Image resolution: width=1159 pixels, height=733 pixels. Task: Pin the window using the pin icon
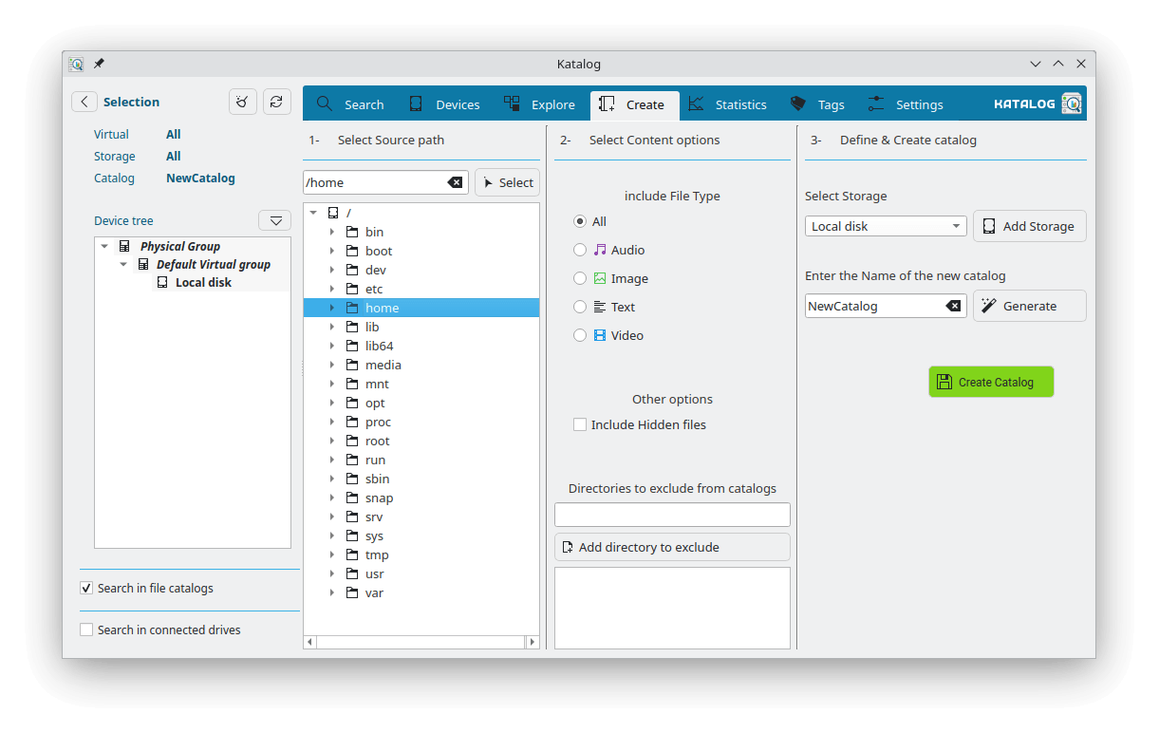[99, 64]
